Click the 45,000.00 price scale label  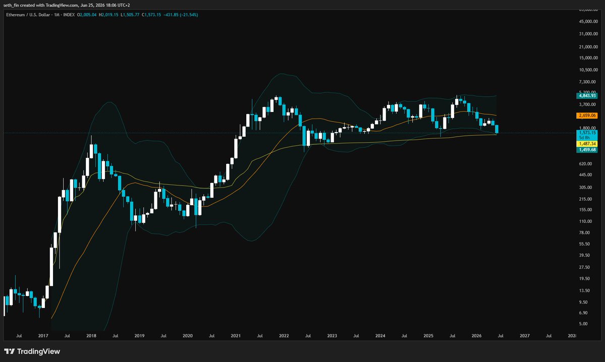pyautogui.click(x=588, y=22)
